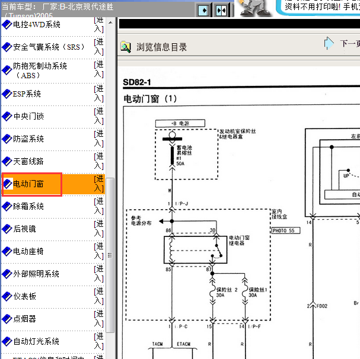Screen dimensions: 360x359
Task: Click the book icon beside 电控4WD系统
Action: tap(7, 24)
